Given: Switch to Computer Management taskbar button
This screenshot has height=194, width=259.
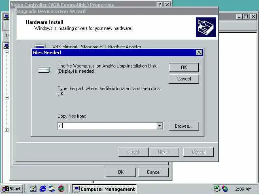Looking at the screenshot, I should [x=104, y=189].
